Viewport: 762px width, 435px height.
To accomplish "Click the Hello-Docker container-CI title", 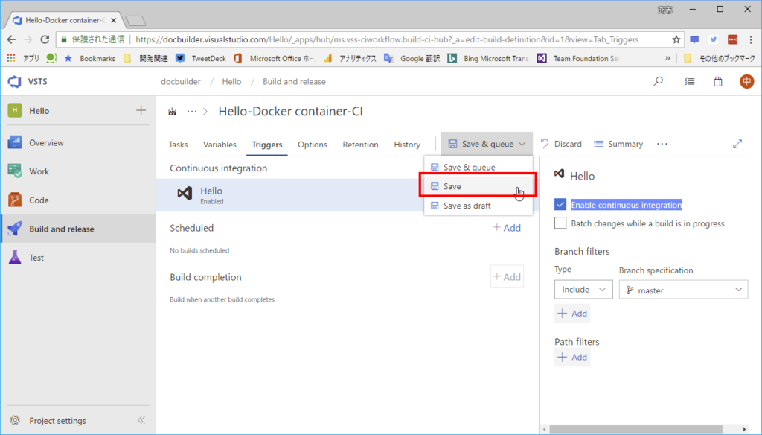I will point(290,112).
